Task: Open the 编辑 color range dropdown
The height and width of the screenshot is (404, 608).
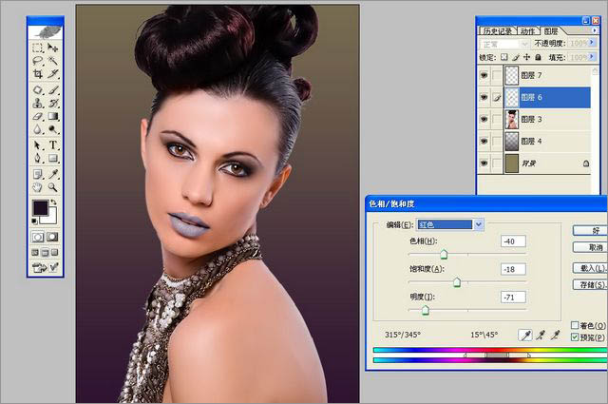Action: click(x=479, y=224)
